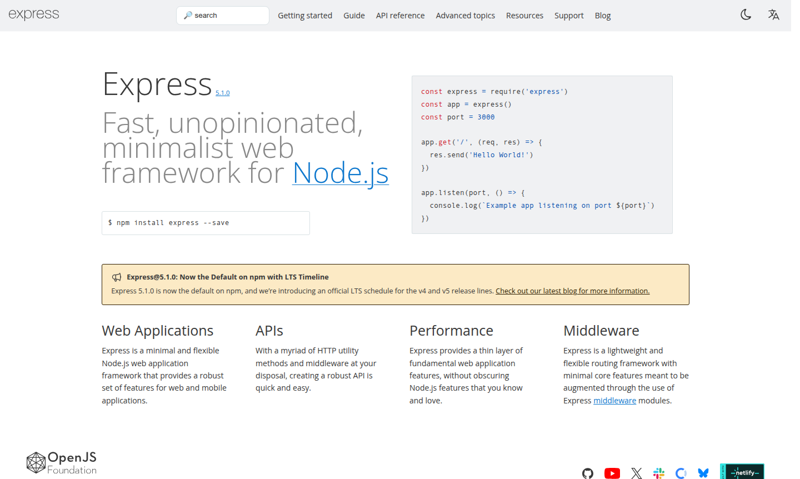The width and height of the screenshot is (800, 479).
Task: Click the 5.1.0 version link
Action: (x=223, y=92)
